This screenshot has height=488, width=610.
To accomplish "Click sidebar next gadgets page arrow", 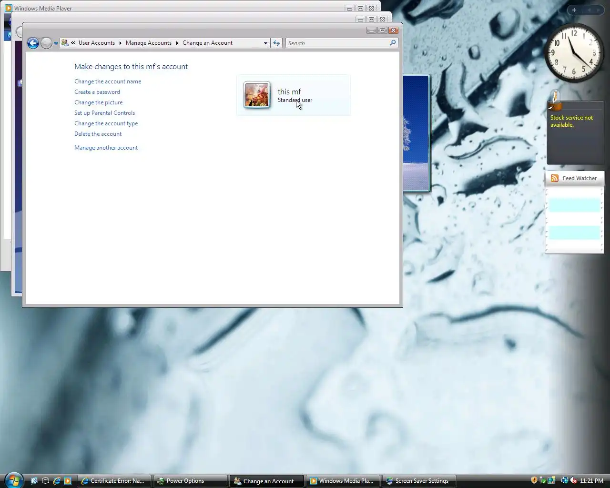I will pyautogui.click(x=599, y=10).
